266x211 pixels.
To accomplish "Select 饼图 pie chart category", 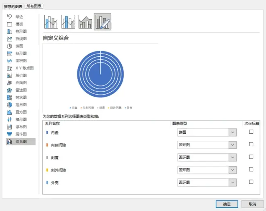I will tap(21, 46).
